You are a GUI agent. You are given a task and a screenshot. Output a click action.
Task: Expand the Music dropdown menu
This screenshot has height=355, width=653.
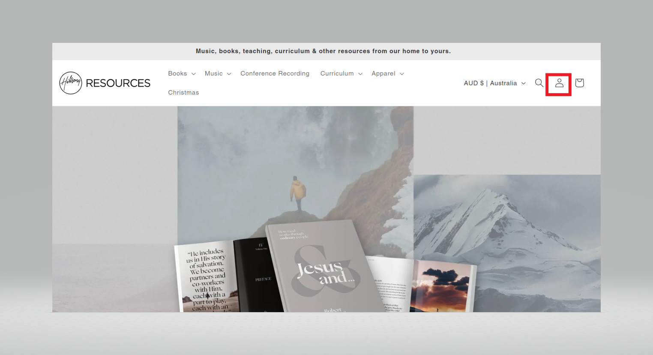tap(218, 73)
